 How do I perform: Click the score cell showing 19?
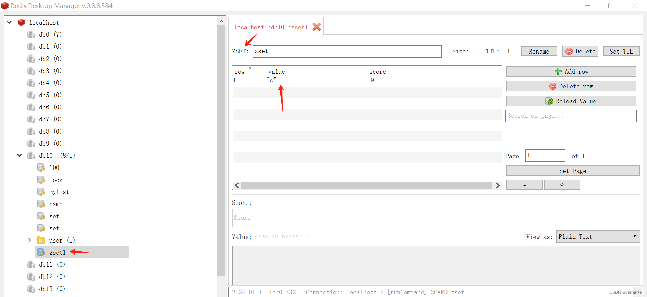371,80
